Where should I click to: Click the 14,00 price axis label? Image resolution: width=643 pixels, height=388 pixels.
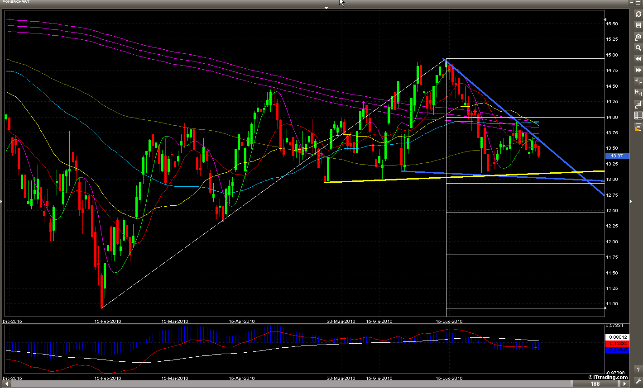(x=612, y=117)
